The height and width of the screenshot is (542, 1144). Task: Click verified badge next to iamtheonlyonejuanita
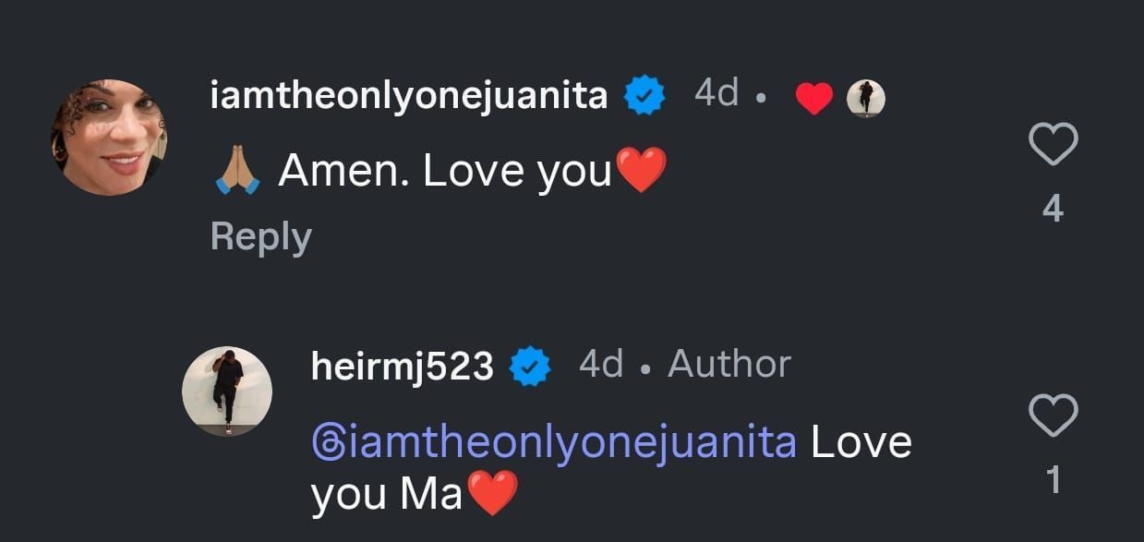coord(646,96)
